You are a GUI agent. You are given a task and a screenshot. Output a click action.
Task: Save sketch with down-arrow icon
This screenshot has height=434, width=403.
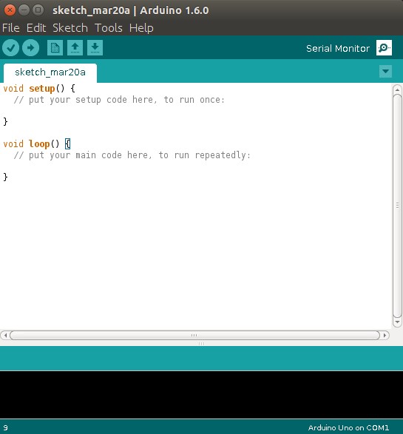coord(95,48)
